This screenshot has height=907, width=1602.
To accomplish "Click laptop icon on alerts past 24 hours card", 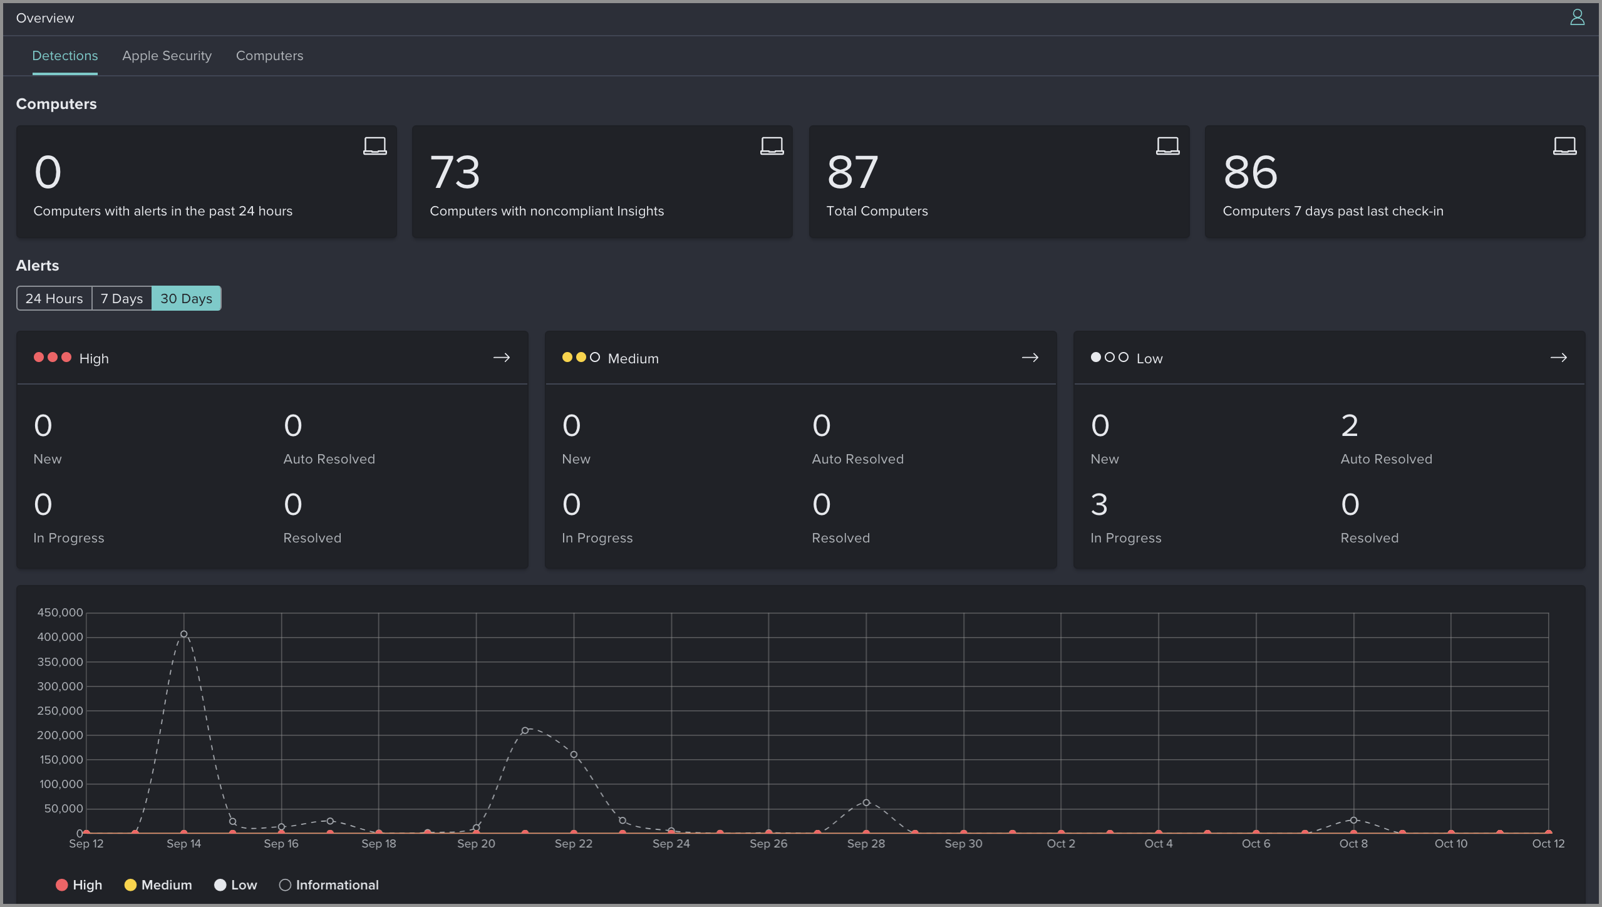I will [x=375, y=146].
